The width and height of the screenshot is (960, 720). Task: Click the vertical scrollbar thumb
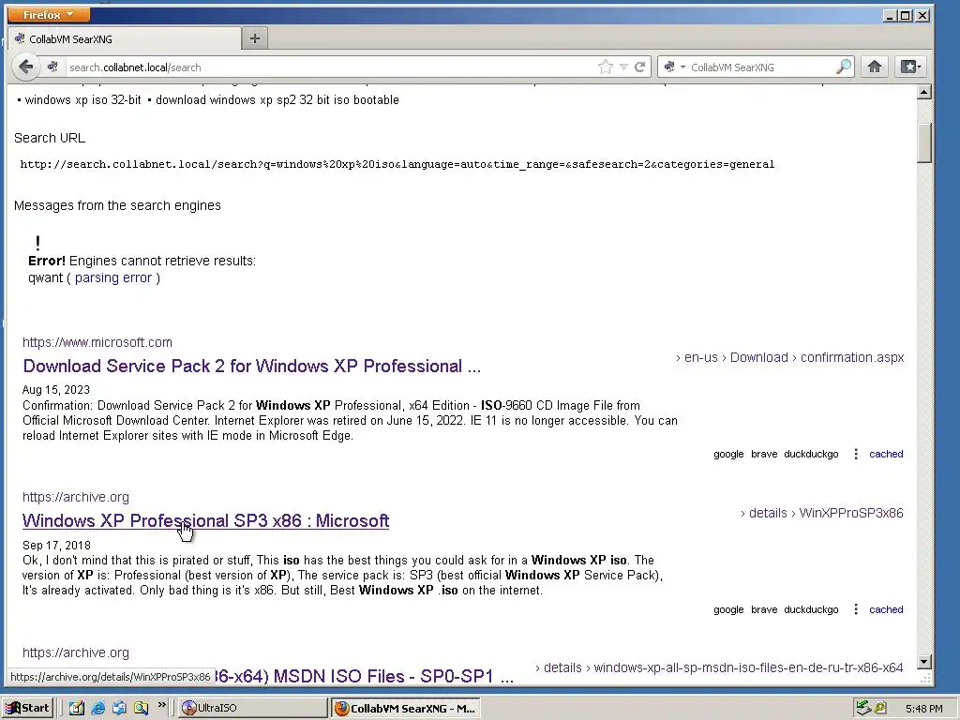click(923, 143)
